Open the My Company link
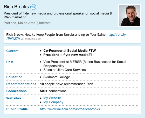The height and width of the screenshot is (118, 145). [x=53, y=102]
